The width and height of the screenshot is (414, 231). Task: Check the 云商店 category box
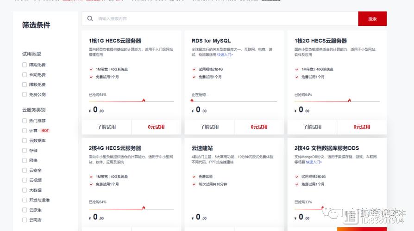pos(25,220)
